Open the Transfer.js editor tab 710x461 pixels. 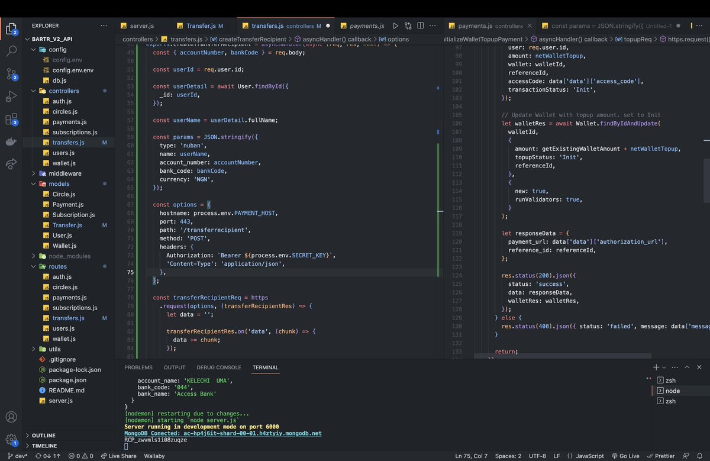(205, 26)
